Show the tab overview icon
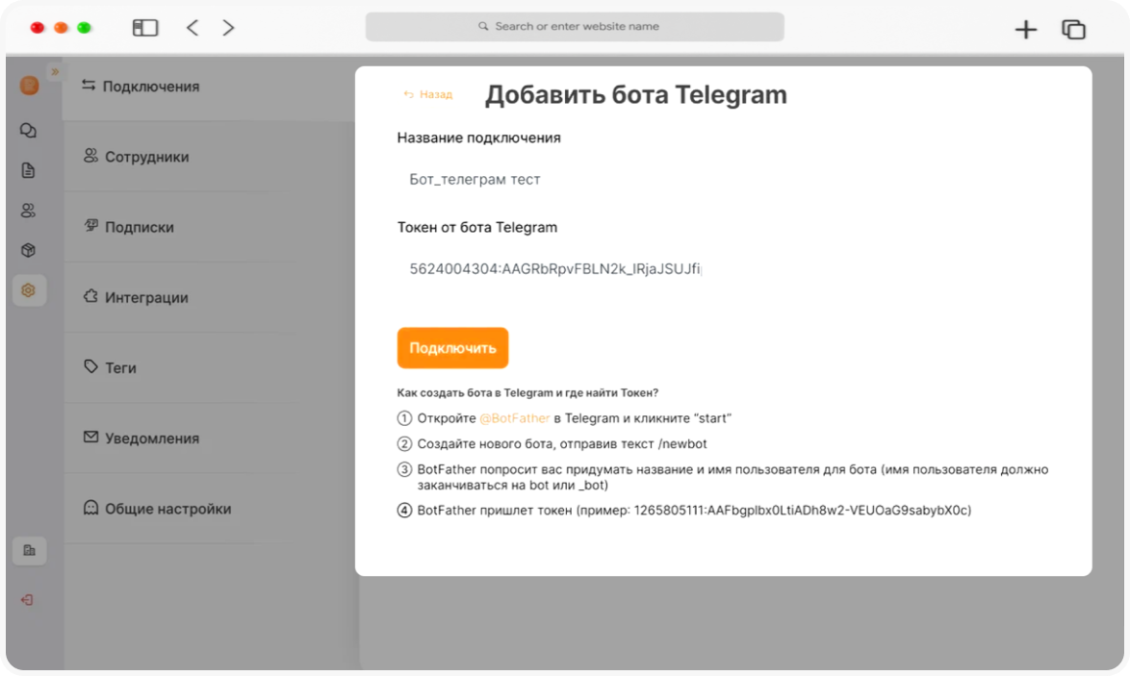1130x676 pixels. point(1073,30)
